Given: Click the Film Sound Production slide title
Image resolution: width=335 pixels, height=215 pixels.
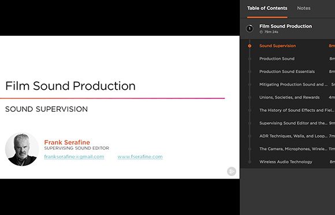Looking at the screenshot, I should point(70,86).
